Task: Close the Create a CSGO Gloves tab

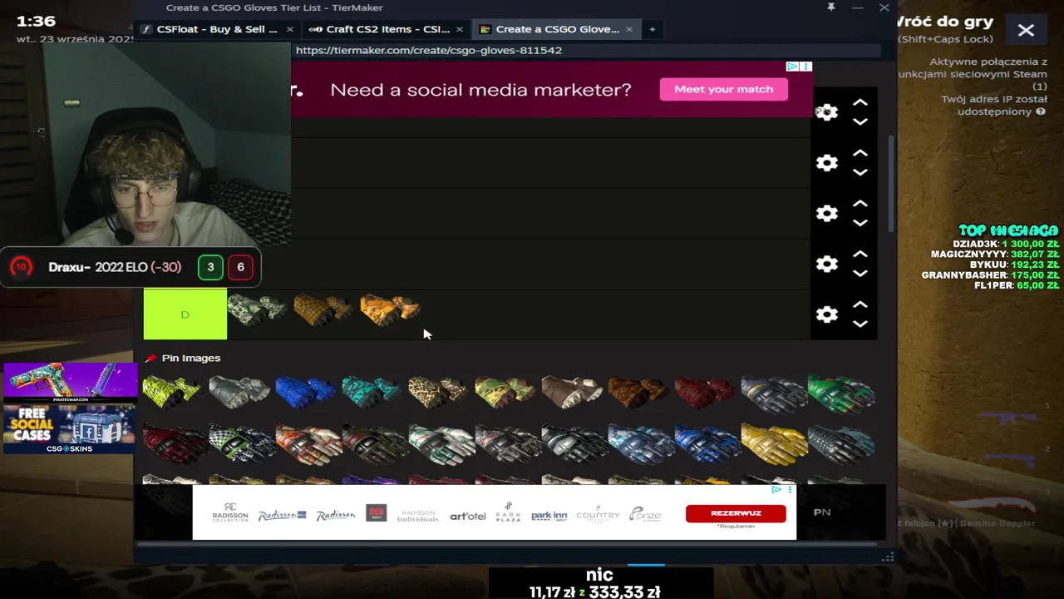Action: point(629,29)
